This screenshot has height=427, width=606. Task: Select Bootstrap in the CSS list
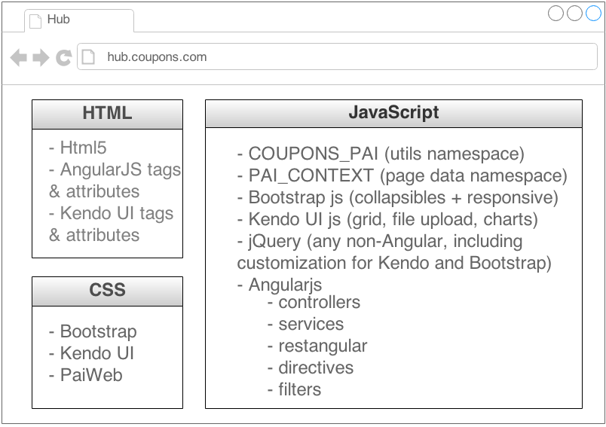point(93,331)
